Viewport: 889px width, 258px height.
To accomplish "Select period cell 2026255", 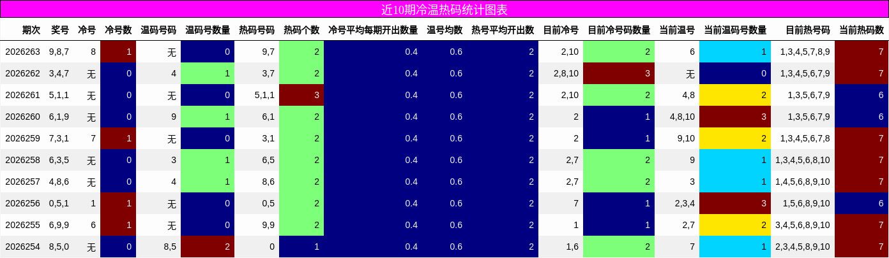I will pyautogui.click(x=22, y=225).
